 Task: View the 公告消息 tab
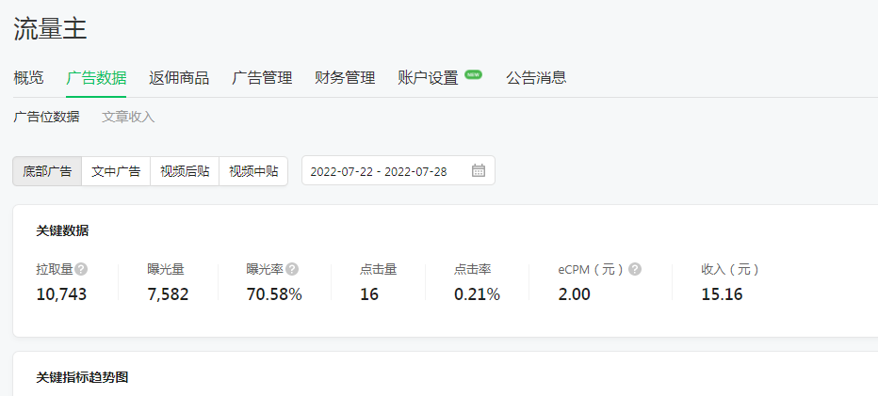(536, 78)
